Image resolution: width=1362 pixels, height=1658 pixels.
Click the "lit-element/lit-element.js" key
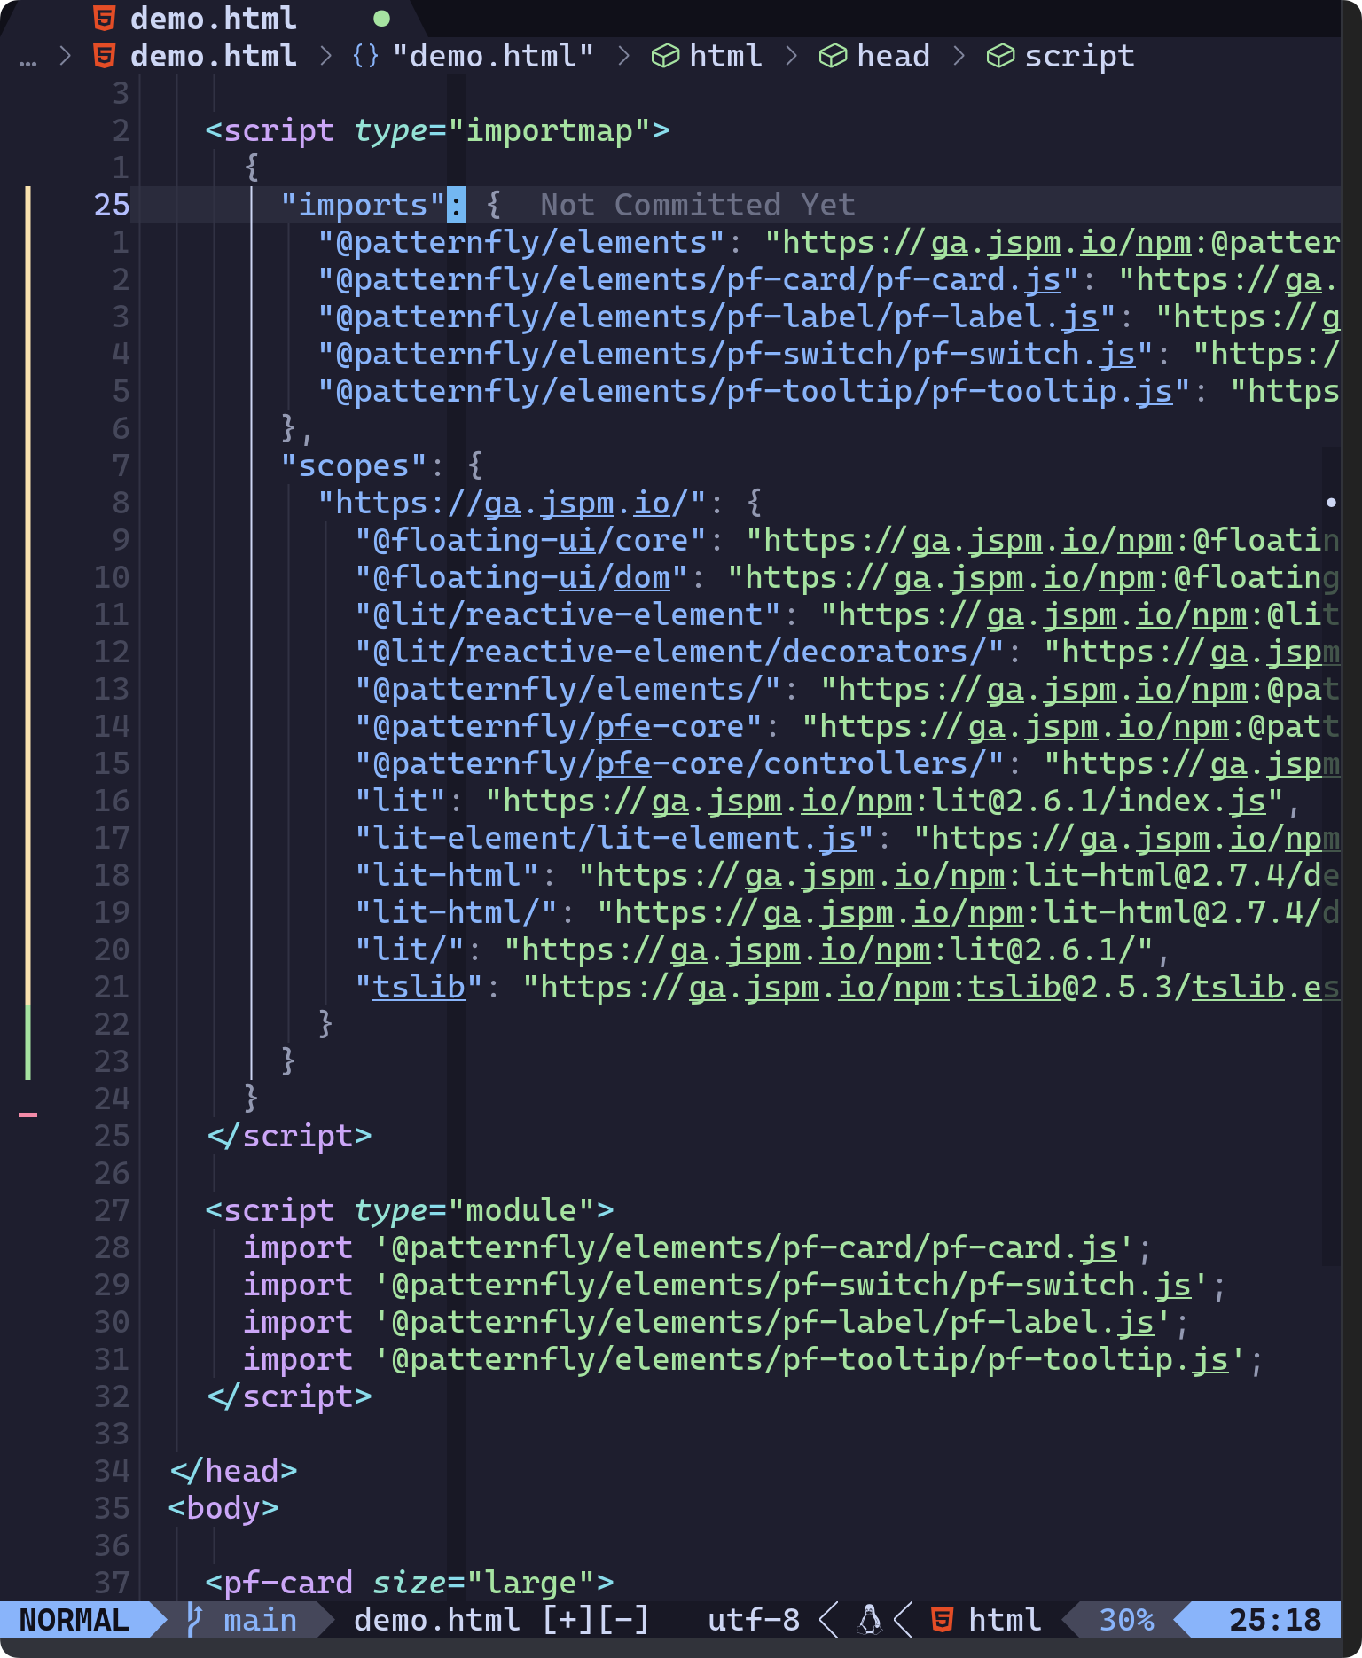(x=614, y=838)
